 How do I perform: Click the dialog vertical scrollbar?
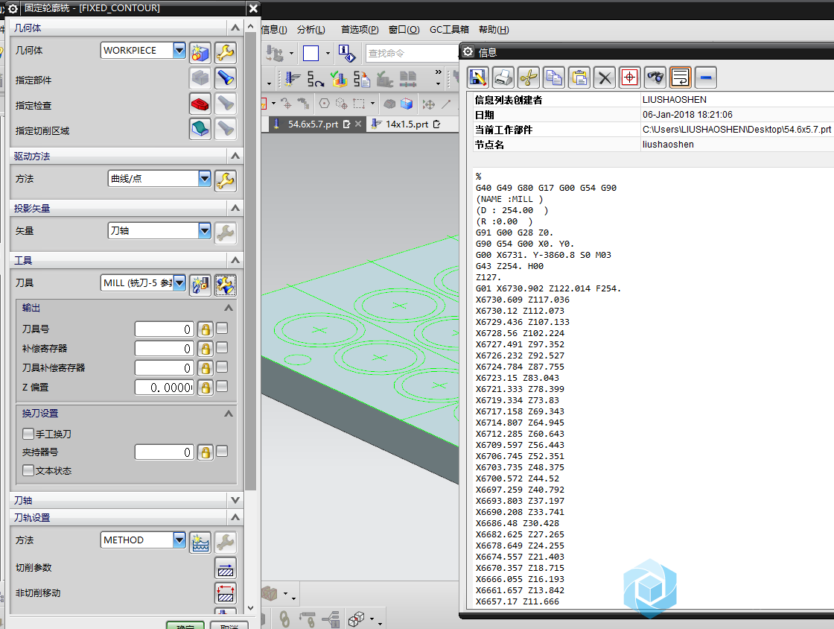tap(250, 263)
